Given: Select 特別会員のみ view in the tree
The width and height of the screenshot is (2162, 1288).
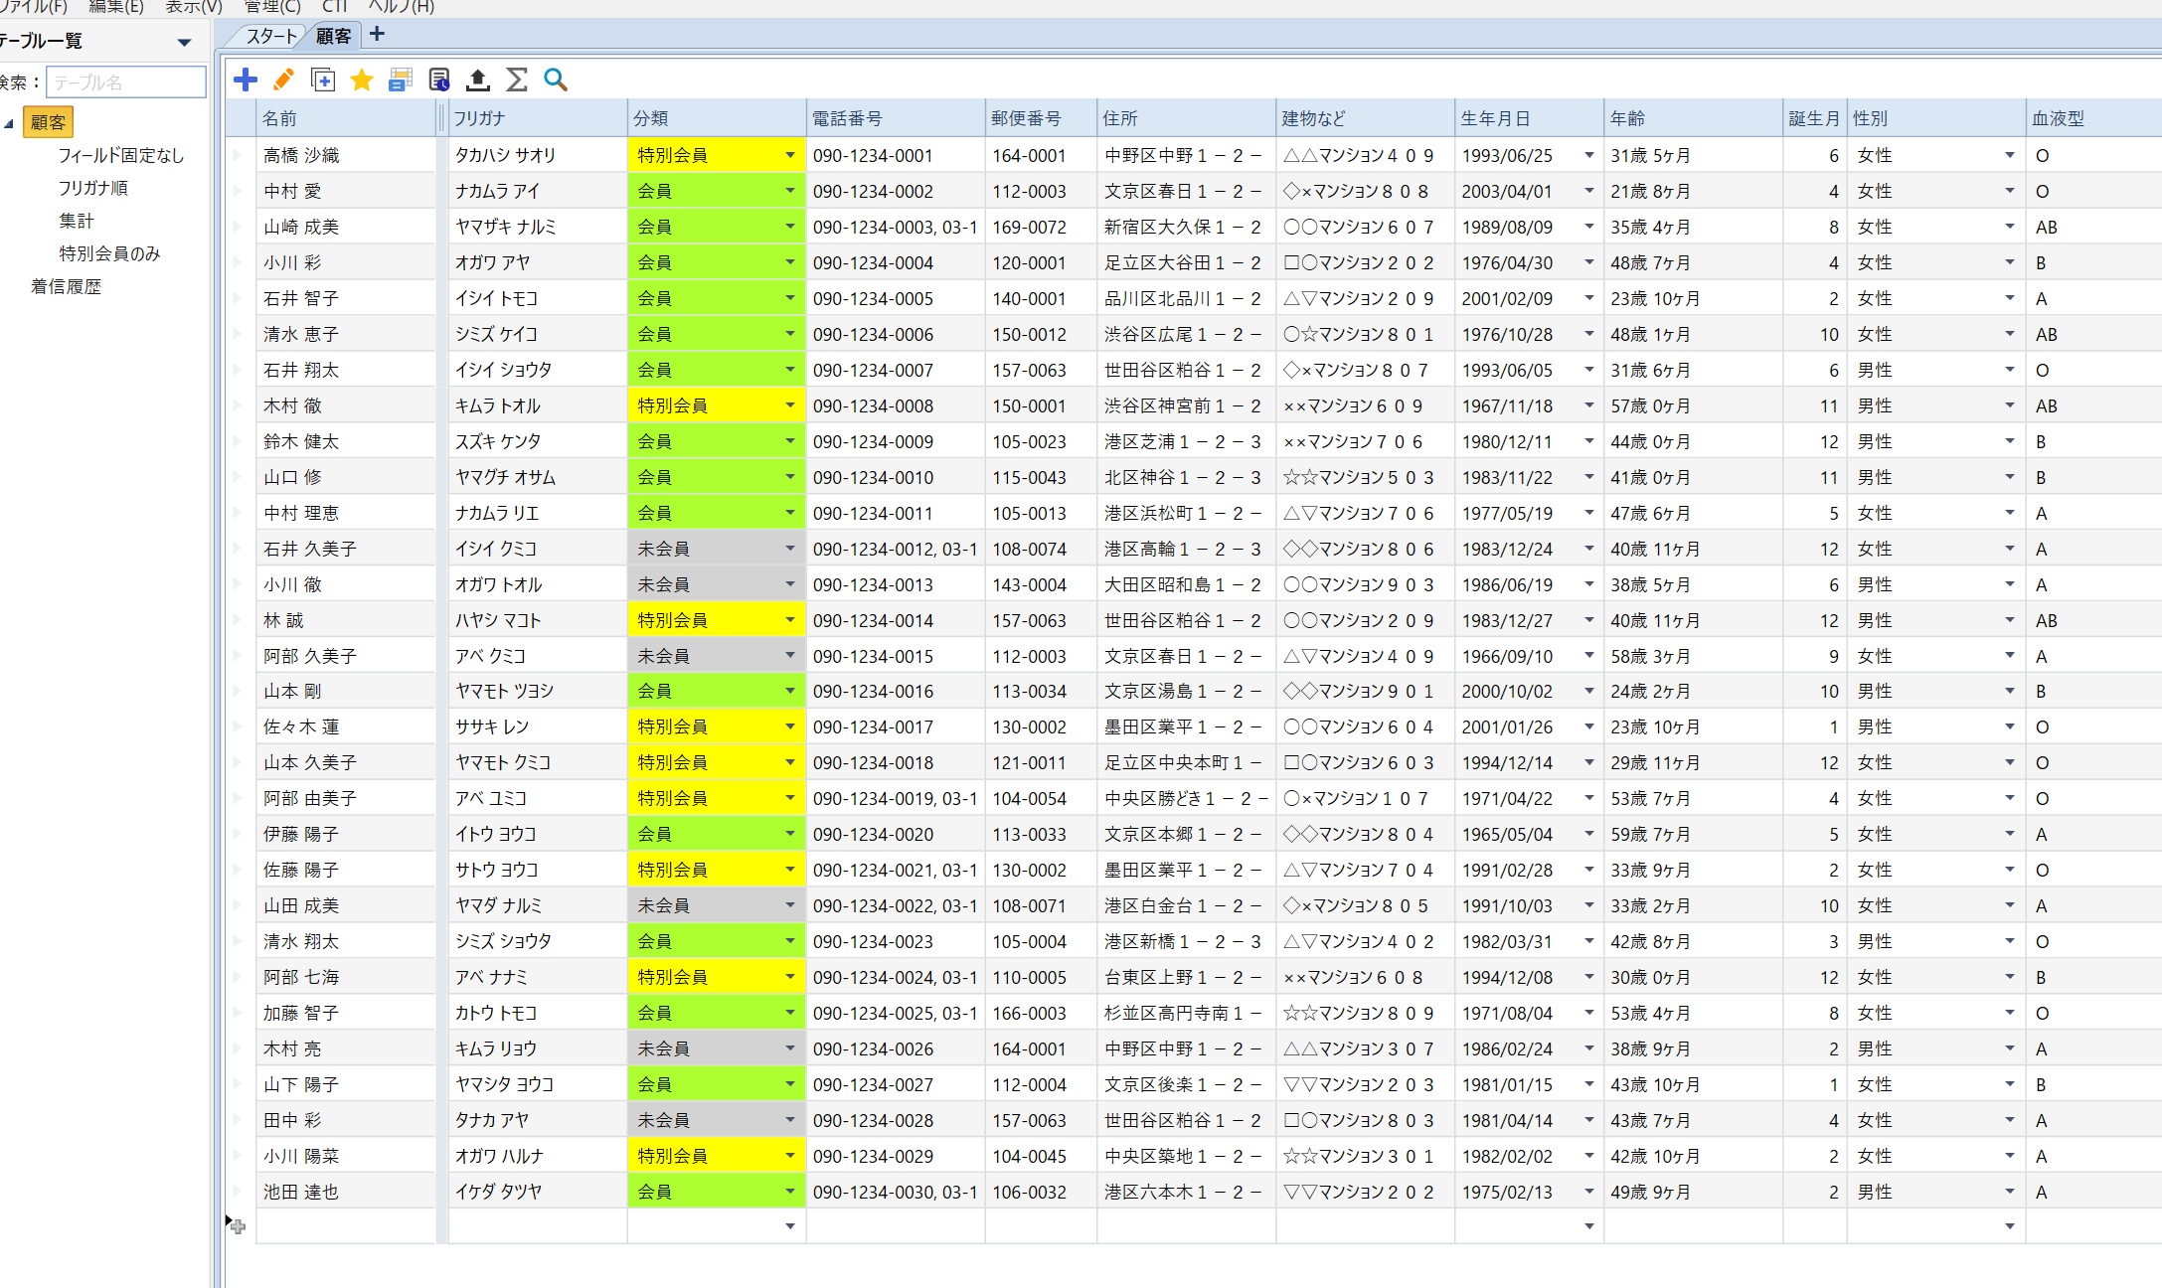Looking at the screenshot, I should coord(109,253).
